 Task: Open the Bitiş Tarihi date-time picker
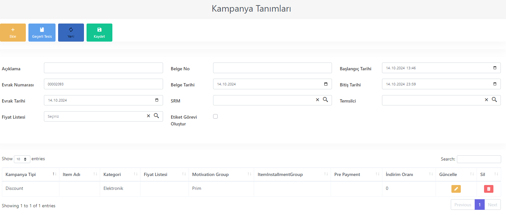pos(495,84)
